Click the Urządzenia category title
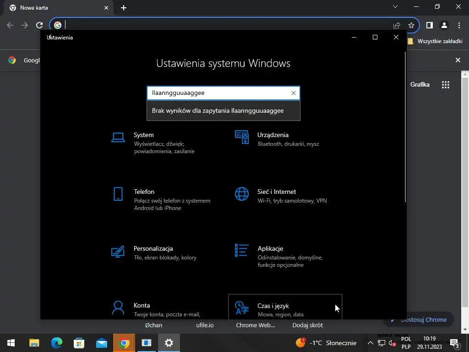Viewport: 469px width, 352px height. (273, 135)
